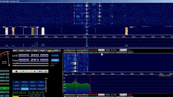Select ECSS demodulation mode
The width and height of the screenshot is (173, 97).
23,51
